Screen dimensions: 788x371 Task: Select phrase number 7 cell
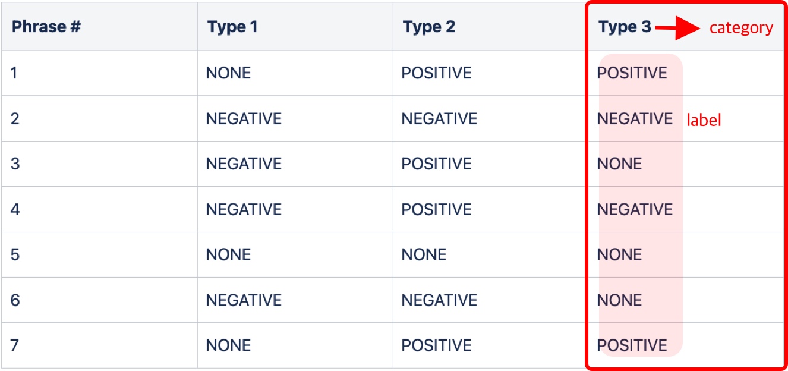15,345
